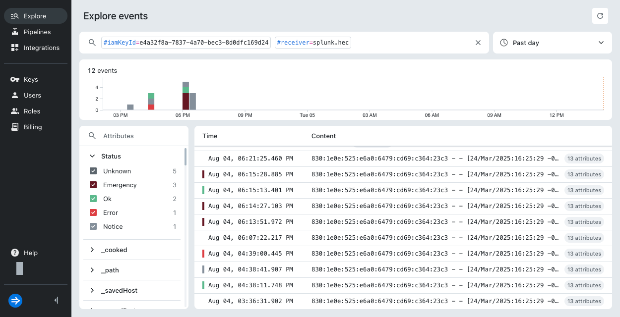
Task: Open the Explore section icon in sidebar
Action: 14,16
